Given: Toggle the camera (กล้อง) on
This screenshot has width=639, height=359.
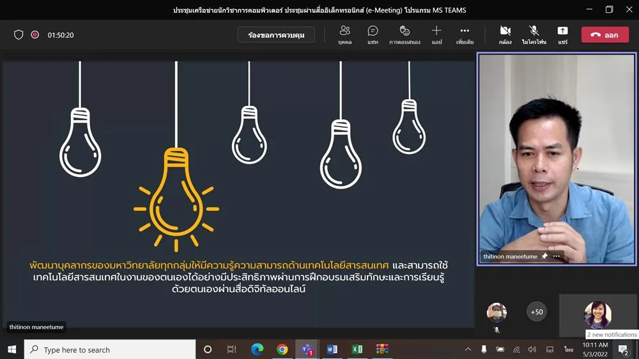Looking at the screenshot, I should (x=505, y=34).
